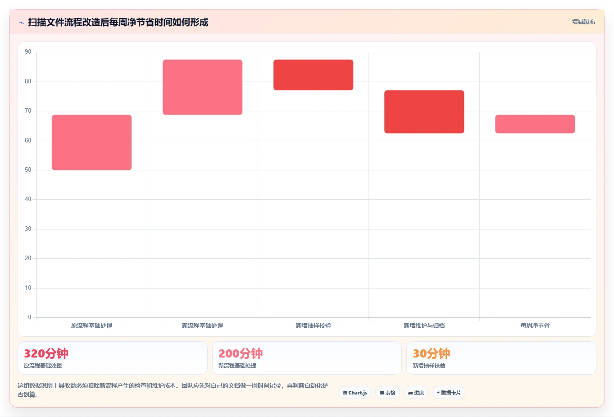This screenshot has width=614, height=417.
Task: Click the 表格 chip
Action: (387, 393)
